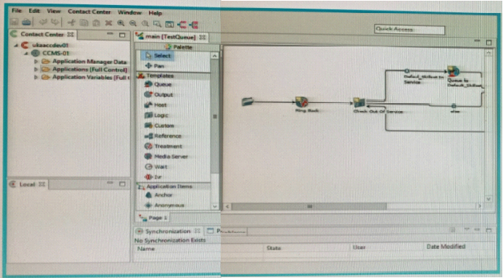Open the Contact Center menu
This screenshot has width=503, height=278.
[89, 12]
